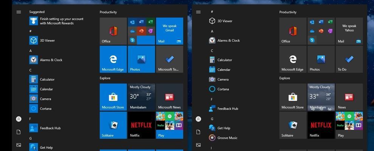Expand hamburger menu in the right Start menu

coord(198,12)
